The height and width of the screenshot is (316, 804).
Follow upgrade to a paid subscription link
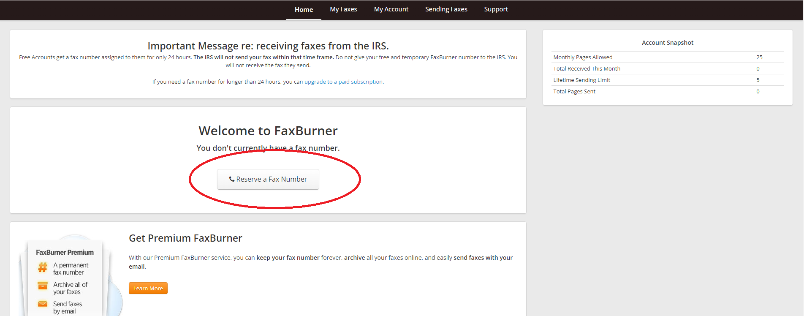coord(343,82)
